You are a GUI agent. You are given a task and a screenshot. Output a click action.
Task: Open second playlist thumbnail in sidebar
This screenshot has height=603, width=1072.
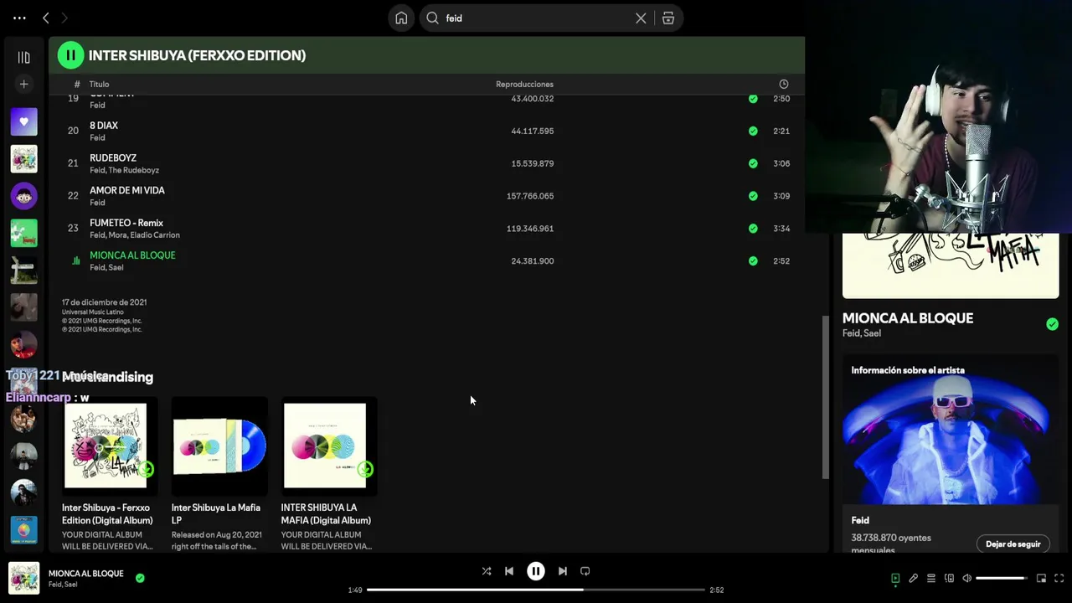click(23, 159)
